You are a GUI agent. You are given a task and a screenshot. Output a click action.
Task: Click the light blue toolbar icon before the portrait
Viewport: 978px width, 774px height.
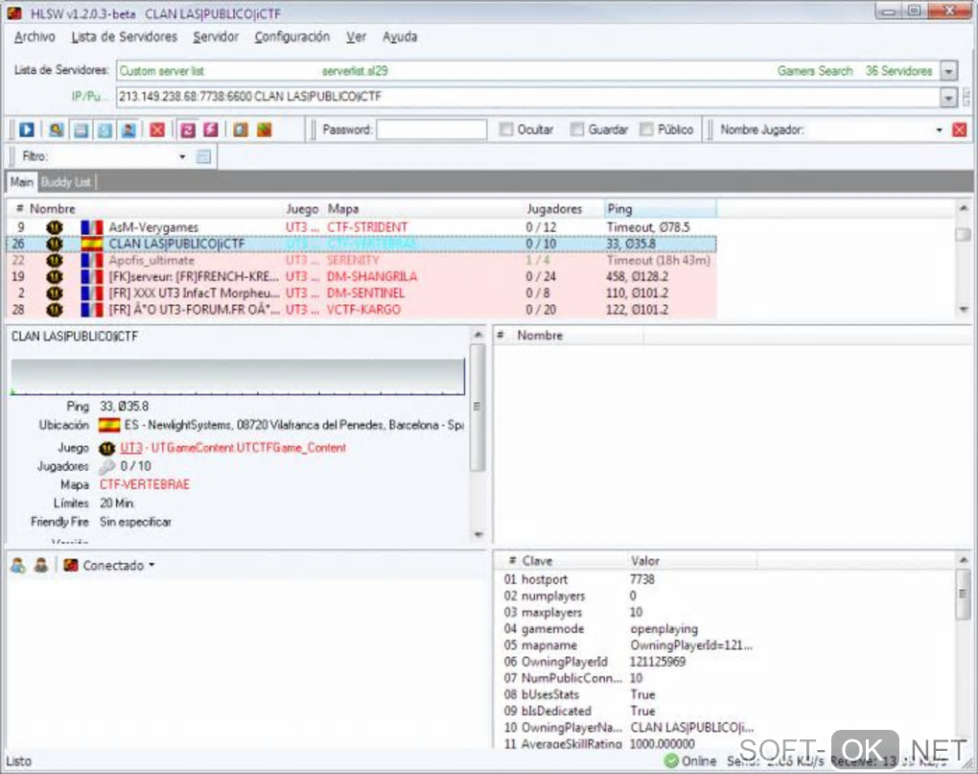[x=105, y=129]
